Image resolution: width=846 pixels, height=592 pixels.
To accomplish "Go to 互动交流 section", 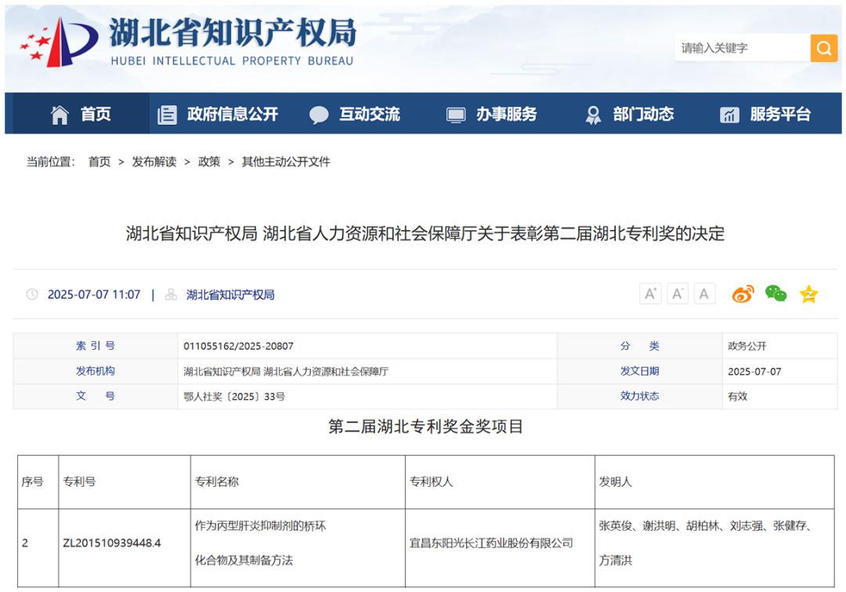I will [355, 114].
